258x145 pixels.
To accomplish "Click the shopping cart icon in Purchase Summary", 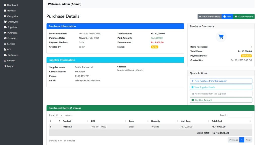I will point(221,37).
